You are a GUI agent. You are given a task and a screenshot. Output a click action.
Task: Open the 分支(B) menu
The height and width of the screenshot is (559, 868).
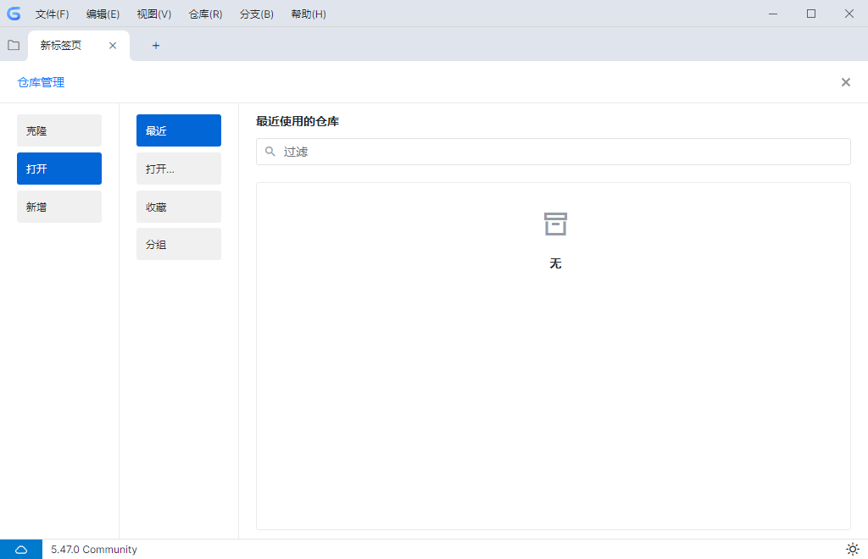(x=256, y=14)
